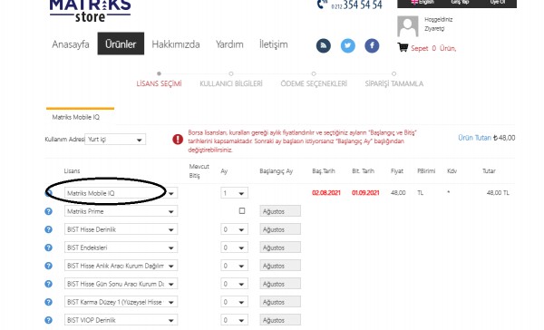Switch language to English

click(x=423, y=2)
